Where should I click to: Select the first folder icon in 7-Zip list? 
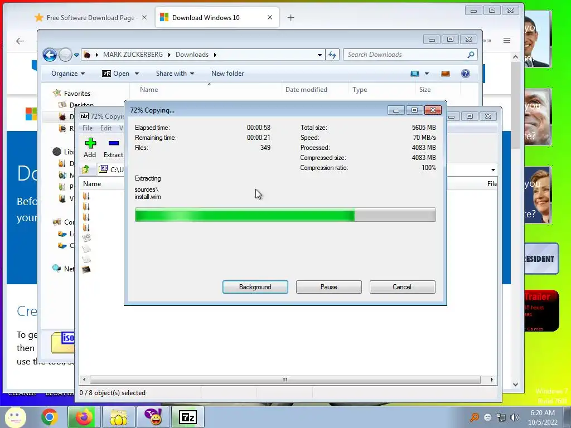click(x=86, y=196)
